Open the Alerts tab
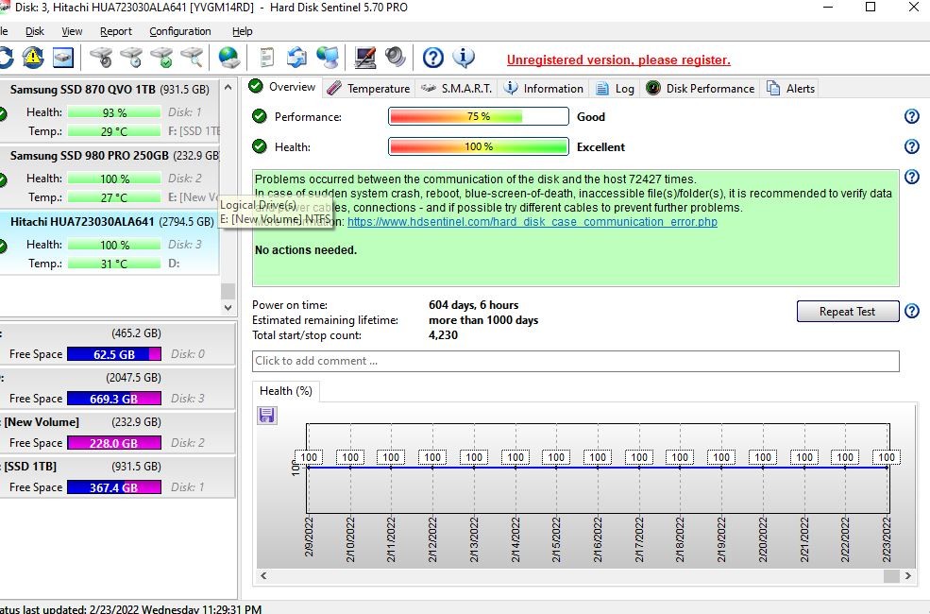The height and width of the screenshot is (614, 930). [790, 89]
